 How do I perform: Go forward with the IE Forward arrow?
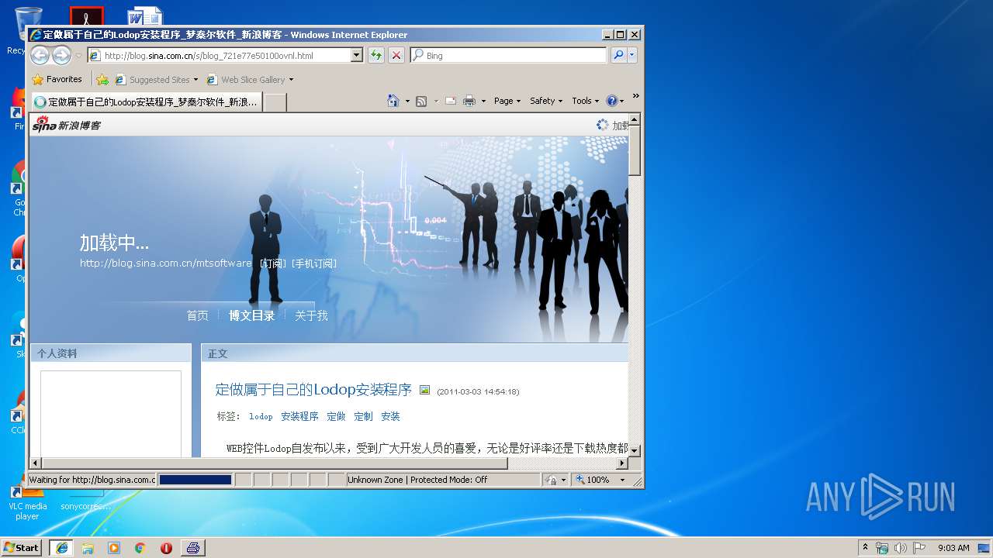pyautogui.click(x=61, y=55)
